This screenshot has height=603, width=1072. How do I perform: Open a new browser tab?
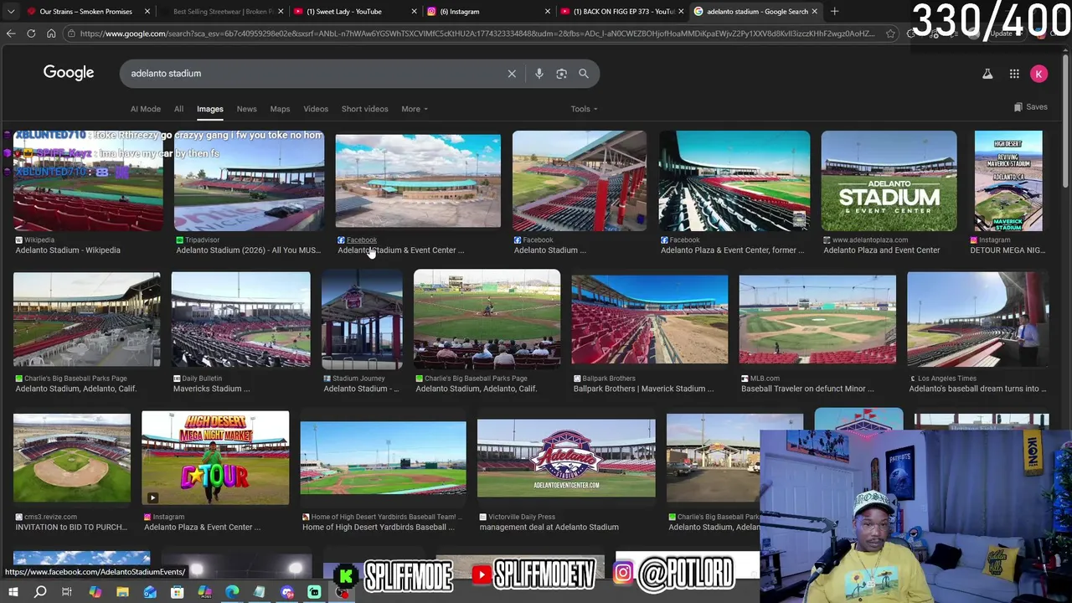click(834, 12)
